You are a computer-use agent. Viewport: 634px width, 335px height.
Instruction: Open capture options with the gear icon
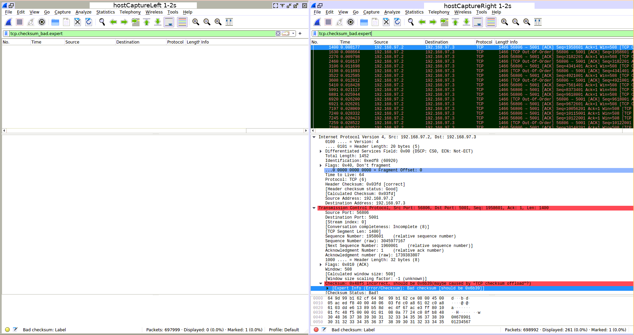tap(42, 22)
